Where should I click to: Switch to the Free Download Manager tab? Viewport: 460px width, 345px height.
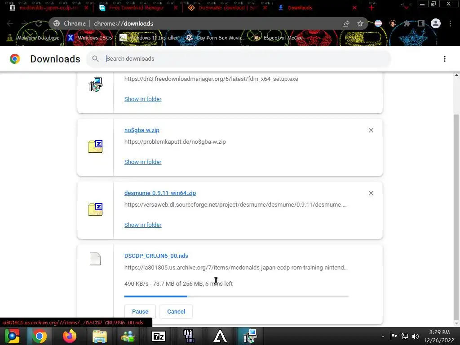(x=136, y=8)
